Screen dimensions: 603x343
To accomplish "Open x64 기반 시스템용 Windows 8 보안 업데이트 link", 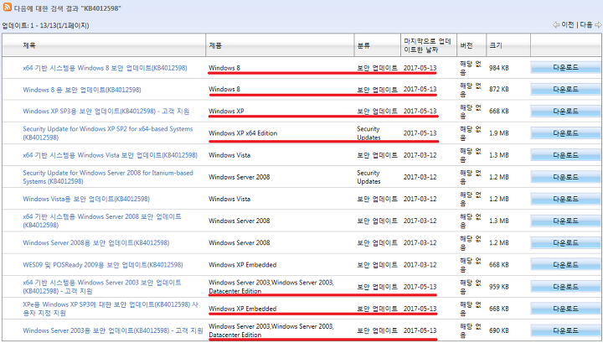I will pos(105,68).
